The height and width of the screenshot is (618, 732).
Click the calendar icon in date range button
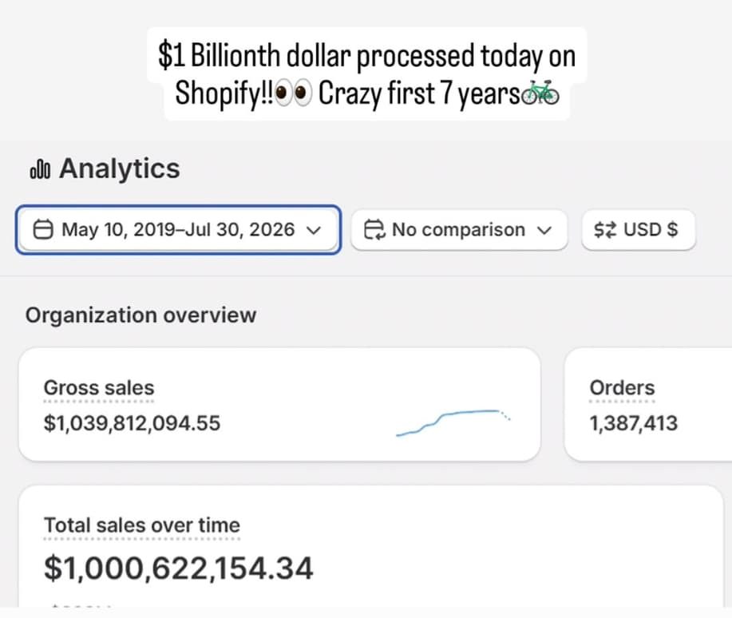pos(43,229)
